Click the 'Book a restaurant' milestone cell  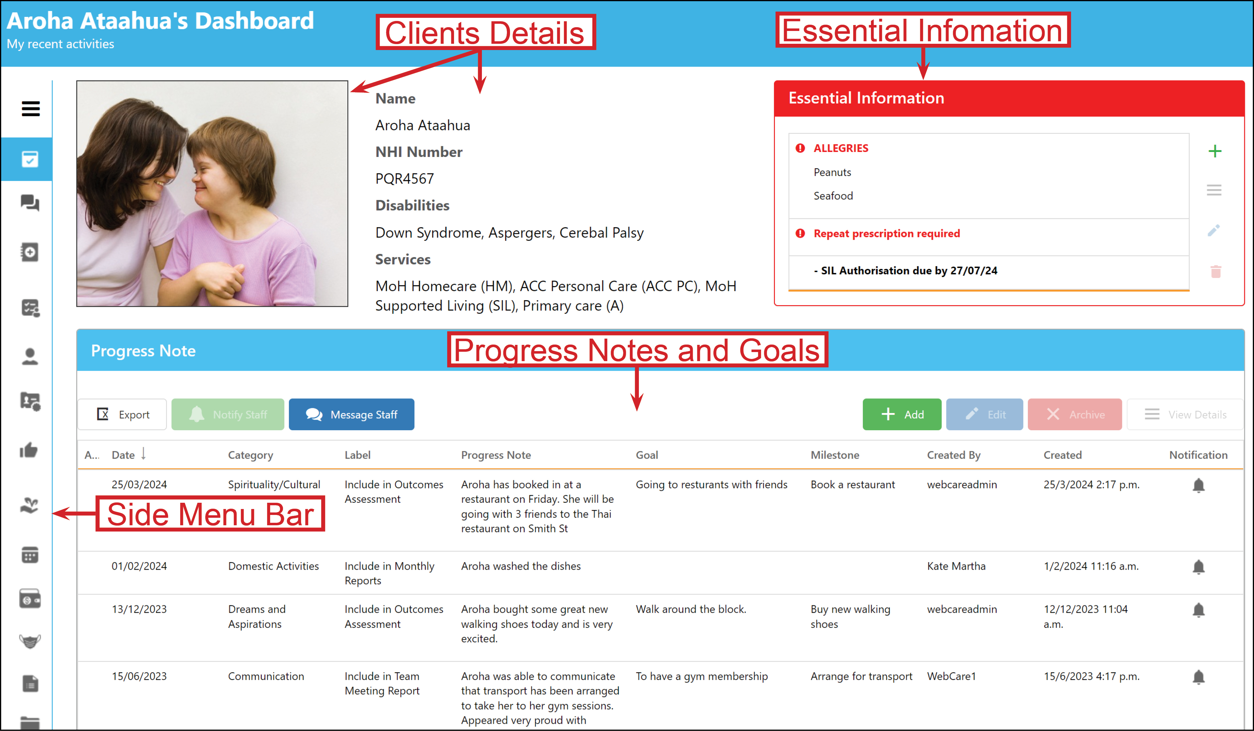852,484
